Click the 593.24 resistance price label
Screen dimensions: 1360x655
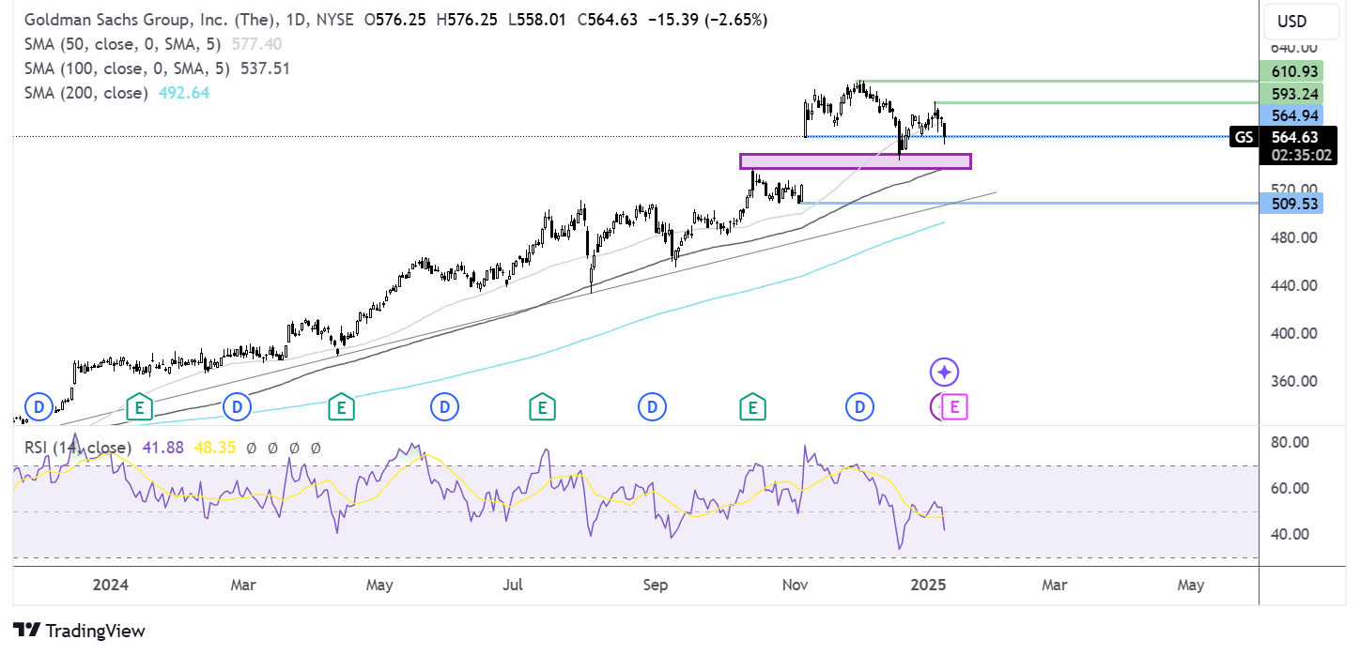pyautogui.click(x=1290, y=94)
